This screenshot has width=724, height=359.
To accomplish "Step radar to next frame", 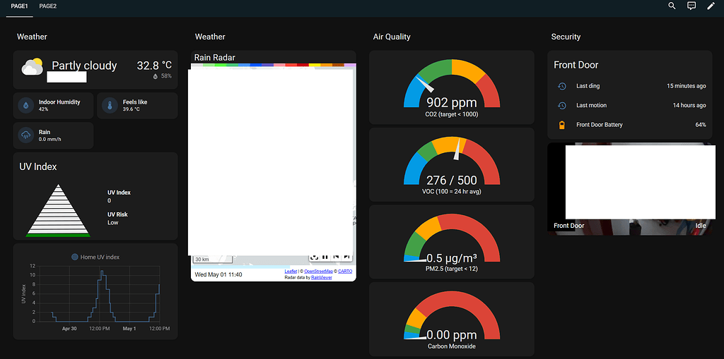I will point(347,257).
